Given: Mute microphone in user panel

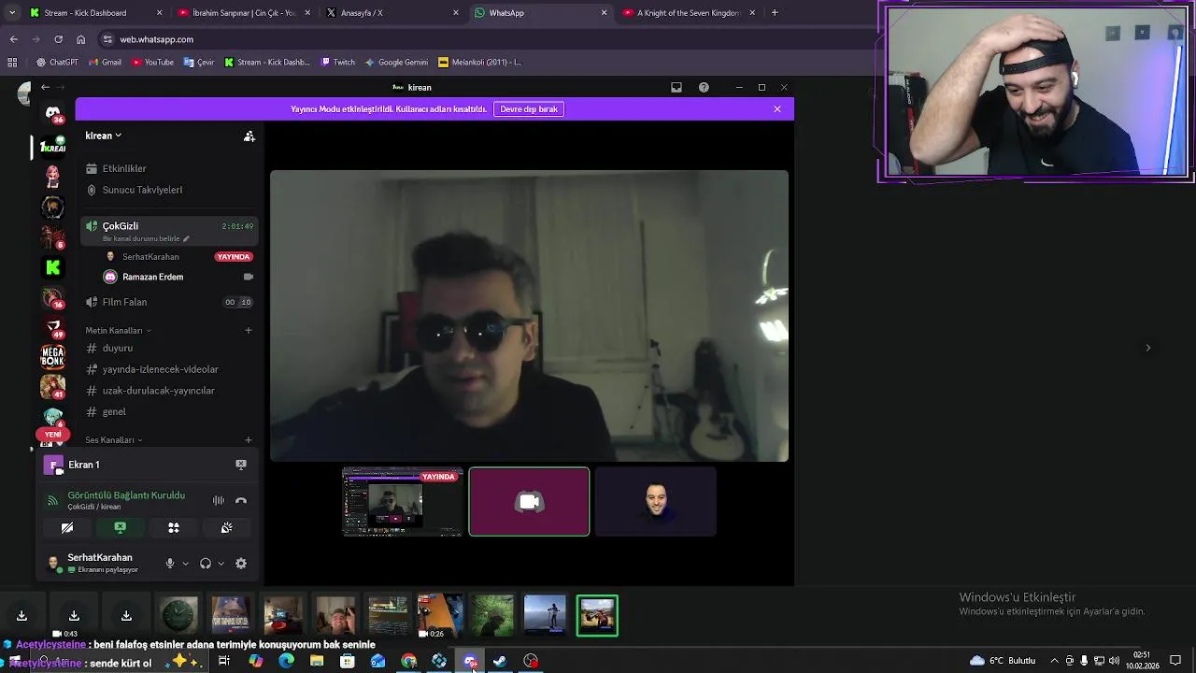Looking at the screenshot, I should click(x=170, y=564).
